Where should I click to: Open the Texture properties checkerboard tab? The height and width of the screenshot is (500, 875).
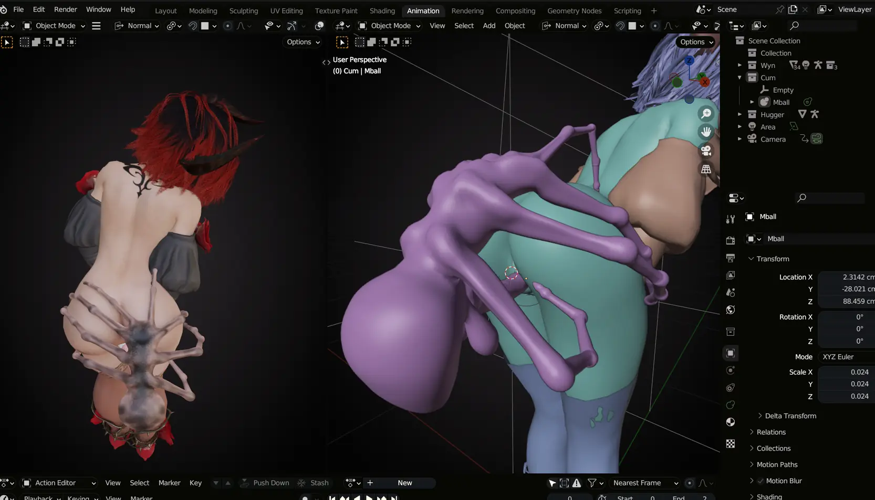[x=731, y=444]
